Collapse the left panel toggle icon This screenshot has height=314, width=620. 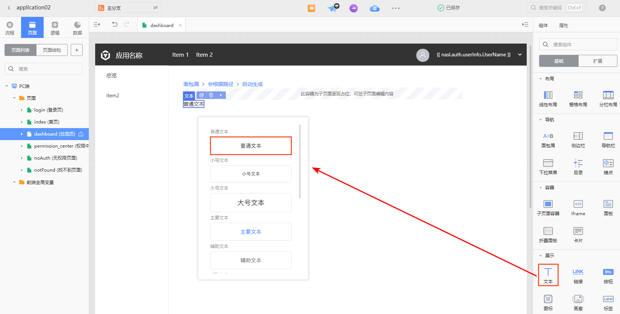(x=97, y=24)
